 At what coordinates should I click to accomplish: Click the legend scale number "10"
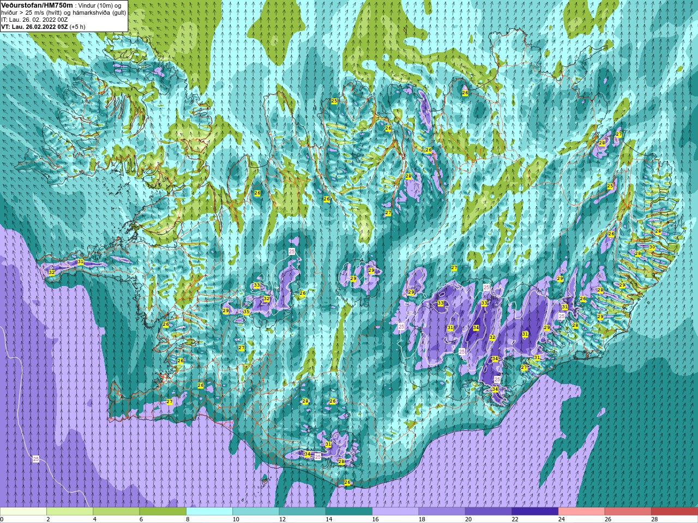[236, 519]
